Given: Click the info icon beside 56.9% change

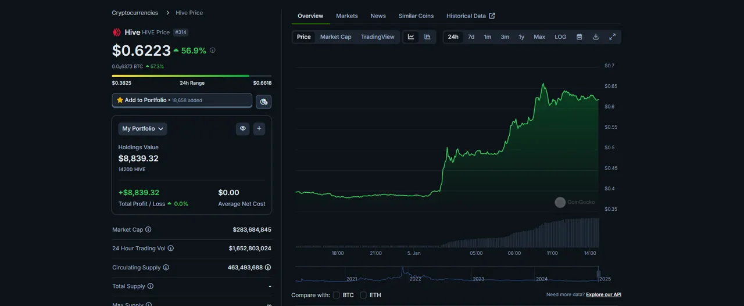Looking at the screenshot, I should coord(212,51).
